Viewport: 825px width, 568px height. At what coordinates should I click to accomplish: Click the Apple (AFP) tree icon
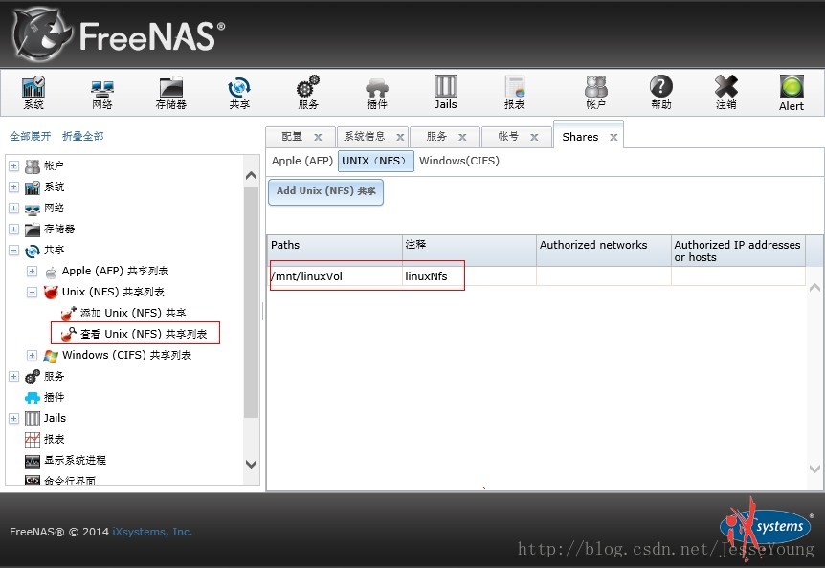click(x=51, y=272)
